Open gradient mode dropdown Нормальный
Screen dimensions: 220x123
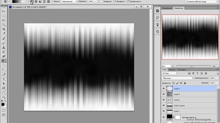(x=69, y=1)
